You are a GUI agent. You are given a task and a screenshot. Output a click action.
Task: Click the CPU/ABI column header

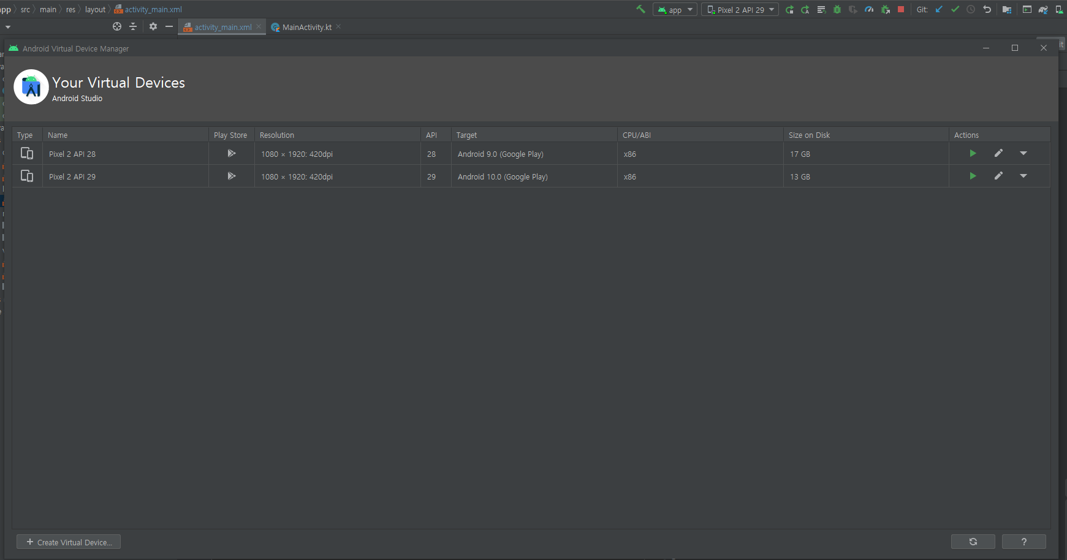click(x=700, y=135)
